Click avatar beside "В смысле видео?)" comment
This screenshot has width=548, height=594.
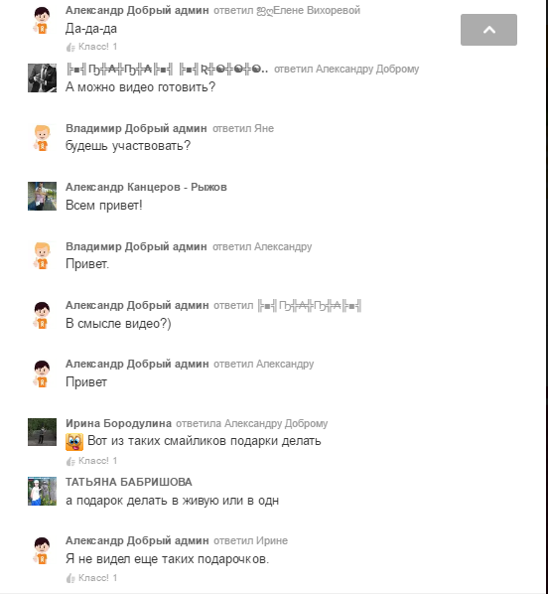[42, 315]
